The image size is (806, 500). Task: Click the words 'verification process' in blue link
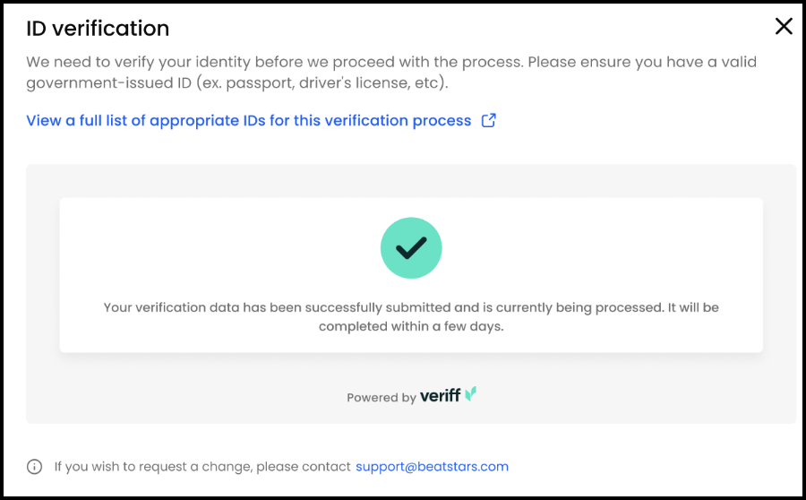tap(398, 120)
